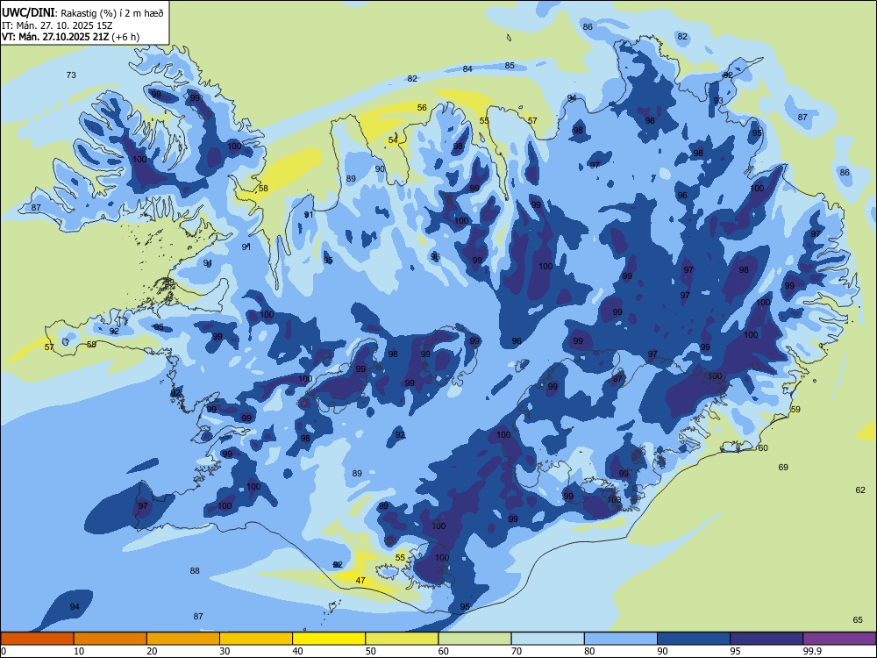Click the '62' value over the sea
Image resolution: width=877 pixels, height=658 pixels.
[860, 490]
